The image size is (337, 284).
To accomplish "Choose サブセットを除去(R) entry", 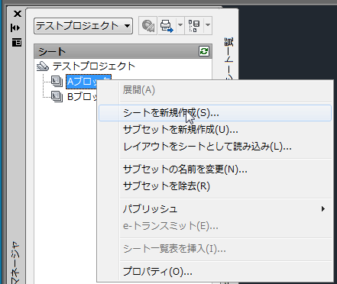I will point(215,186).
